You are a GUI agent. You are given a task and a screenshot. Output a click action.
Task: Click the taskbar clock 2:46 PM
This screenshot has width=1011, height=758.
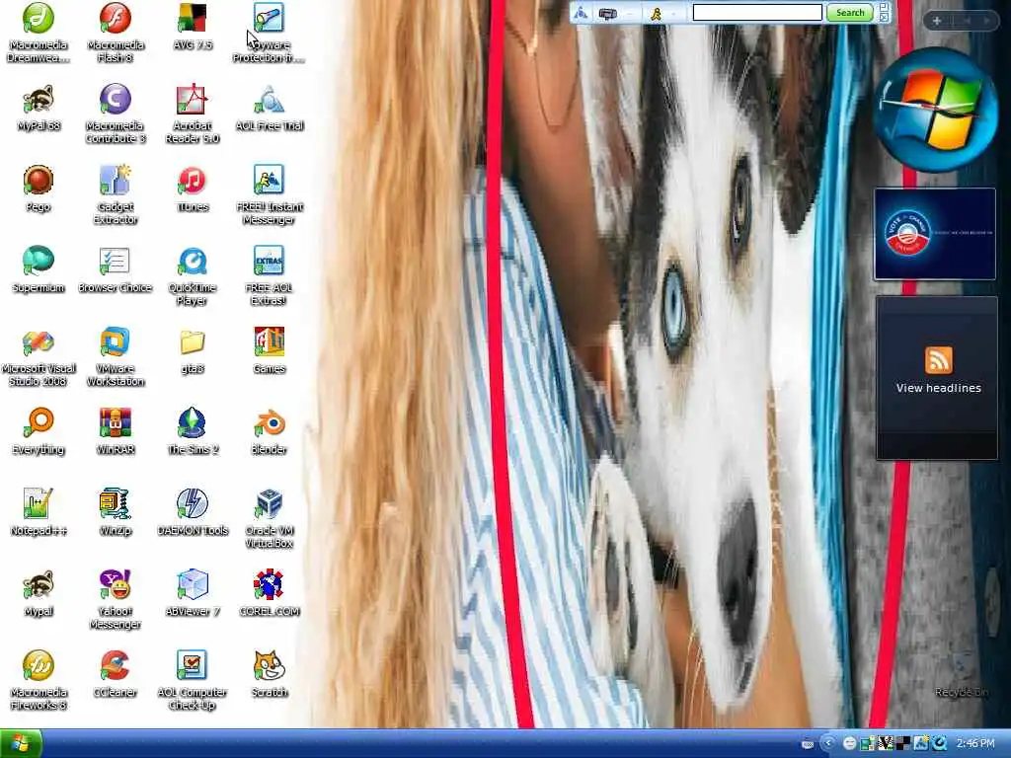[975, 743]
